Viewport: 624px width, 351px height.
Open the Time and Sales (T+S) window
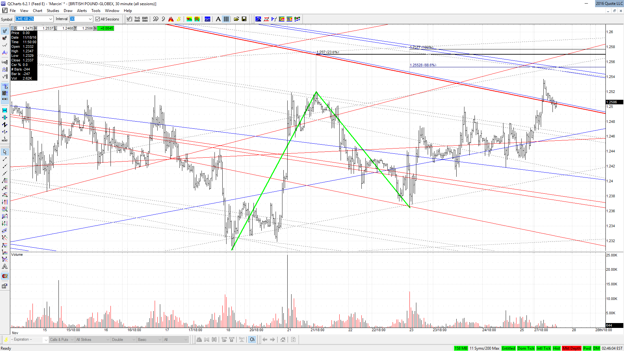point(137,19)
